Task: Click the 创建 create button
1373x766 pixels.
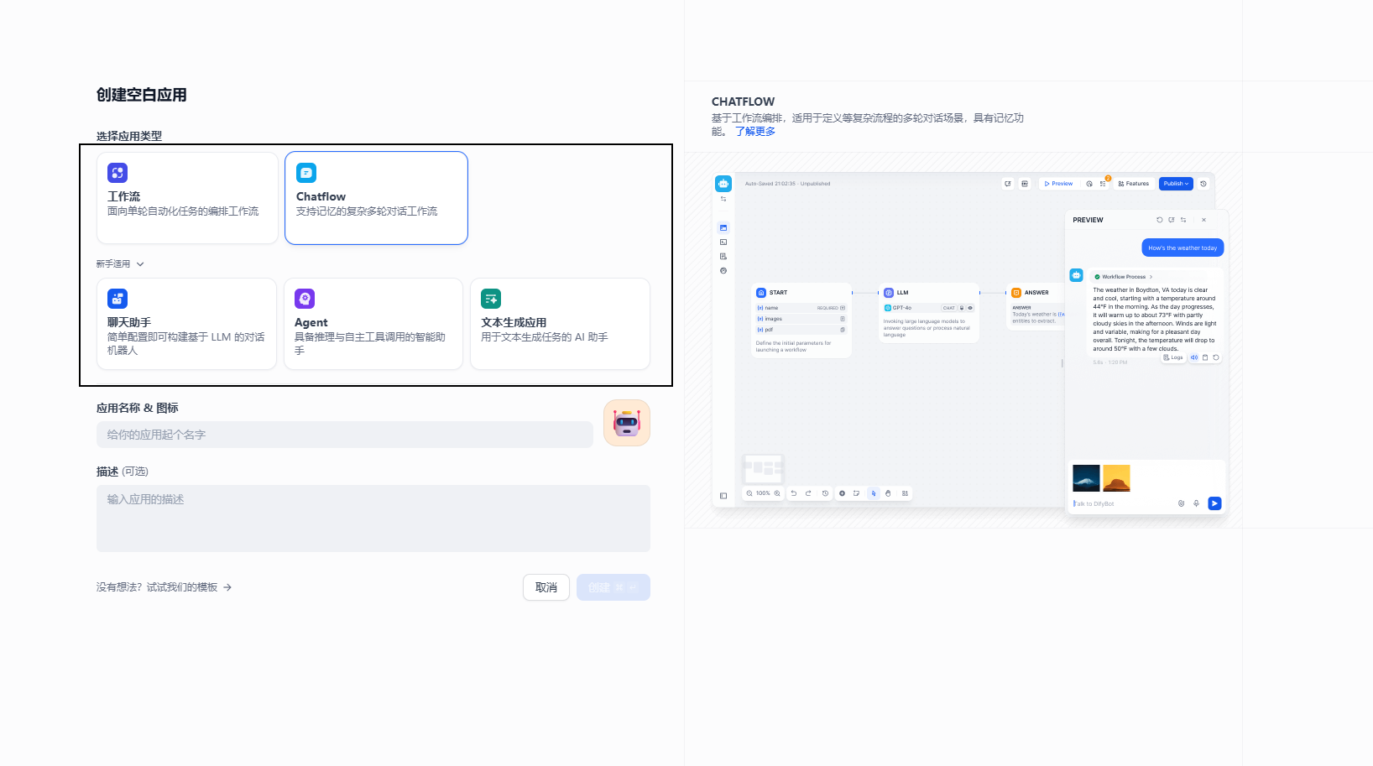Action: pos(613,587)
